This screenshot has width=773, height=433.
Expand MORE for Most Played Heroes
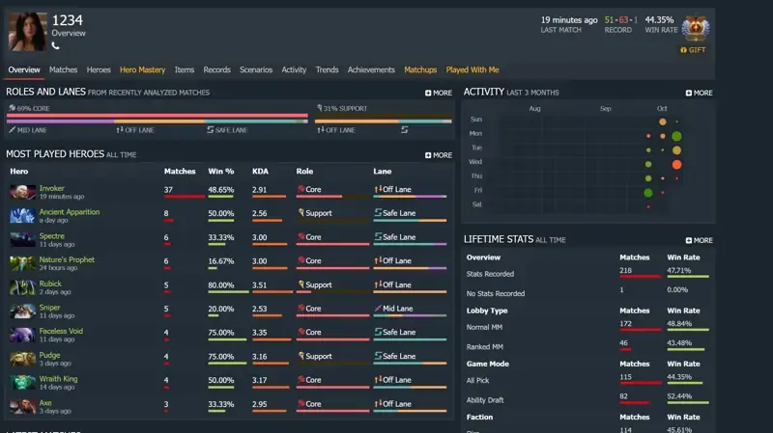point(439,155)
